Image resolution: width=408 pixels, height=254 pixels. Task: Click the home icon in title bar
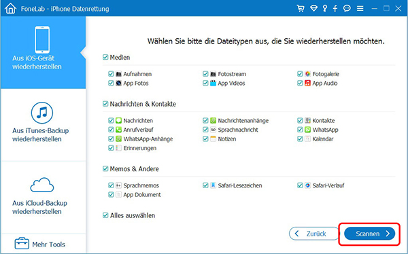[10, 9]
